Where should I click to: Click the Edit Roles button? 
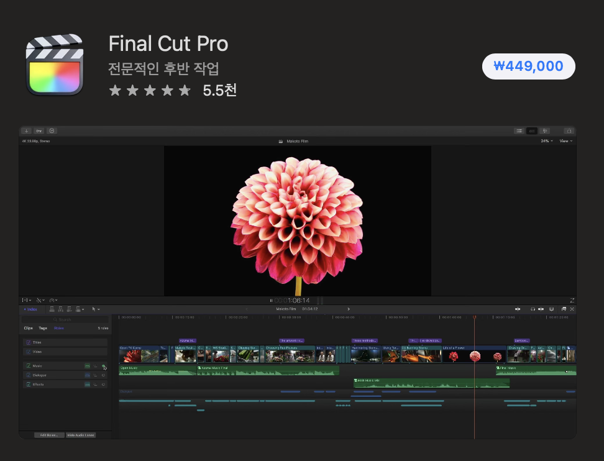click(x=49, y=435)
